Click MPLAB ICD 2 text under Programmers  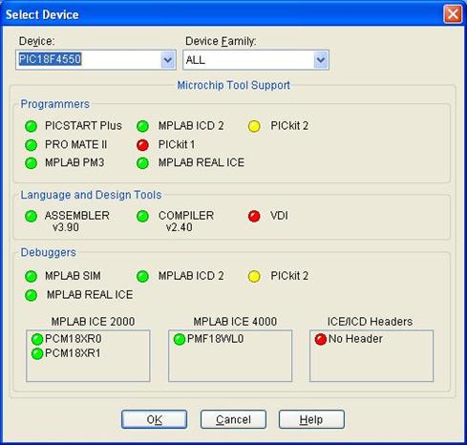click(x=191, y=126)
